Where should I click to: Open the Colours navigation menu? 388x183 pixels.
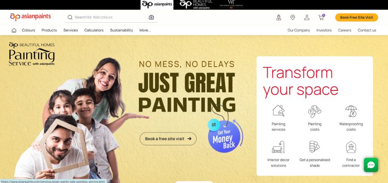29,30
